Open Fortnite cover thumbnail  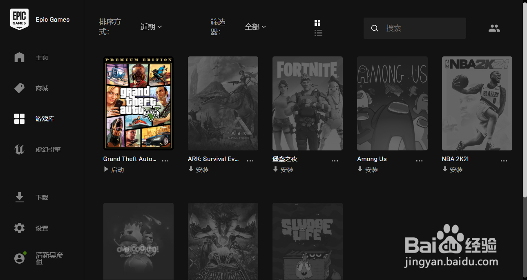pyautogui.click(x=308, y=103)
